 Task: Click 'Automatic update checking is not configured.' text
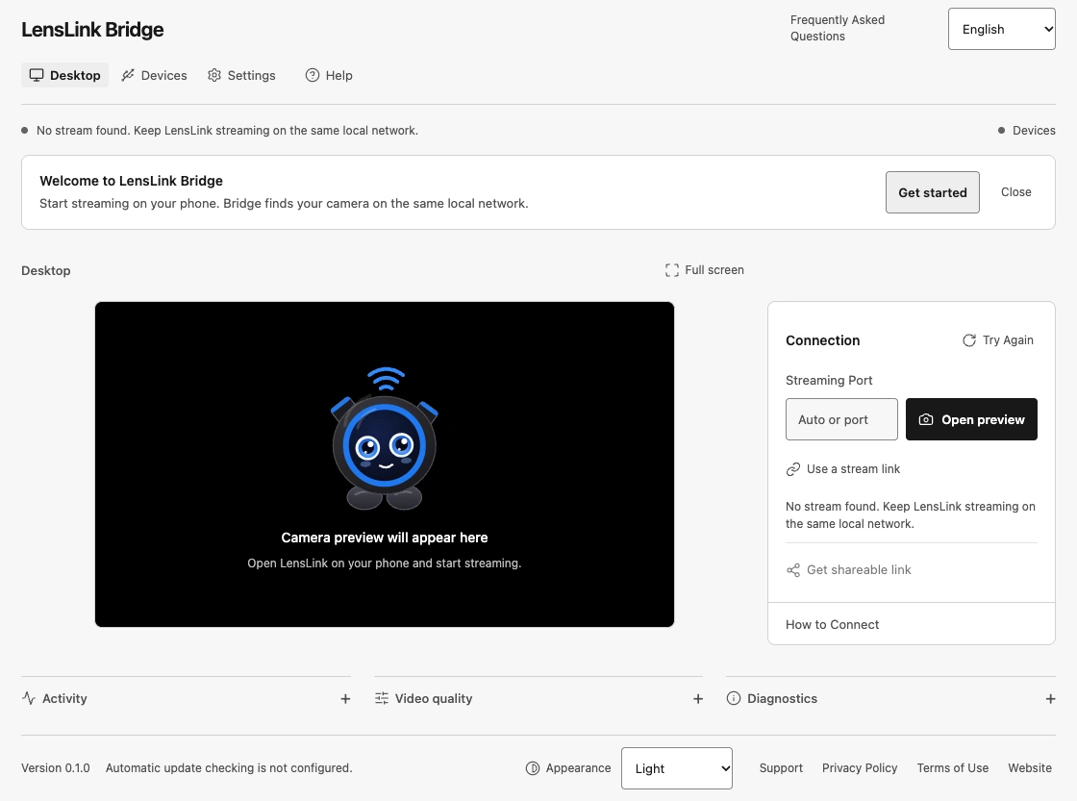pos(229,768)
